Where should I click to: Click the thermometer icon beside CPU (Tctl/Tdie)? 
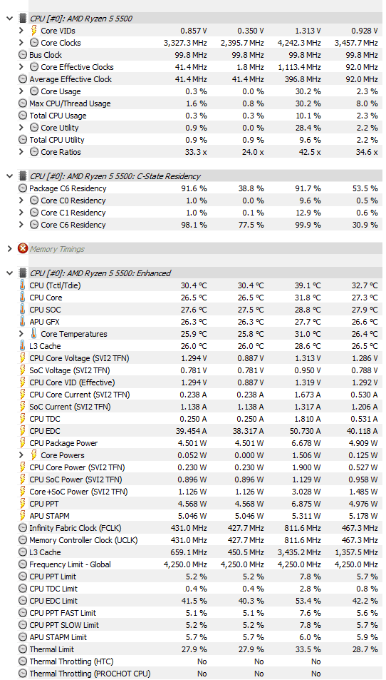[23, 285]
